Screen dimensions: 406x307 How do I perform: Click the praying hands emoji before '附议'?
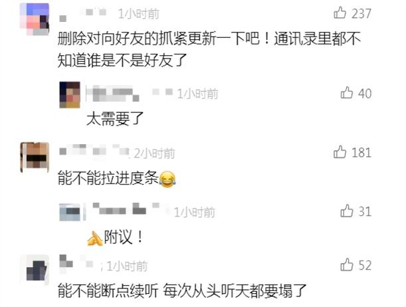[x=95, y=239]
